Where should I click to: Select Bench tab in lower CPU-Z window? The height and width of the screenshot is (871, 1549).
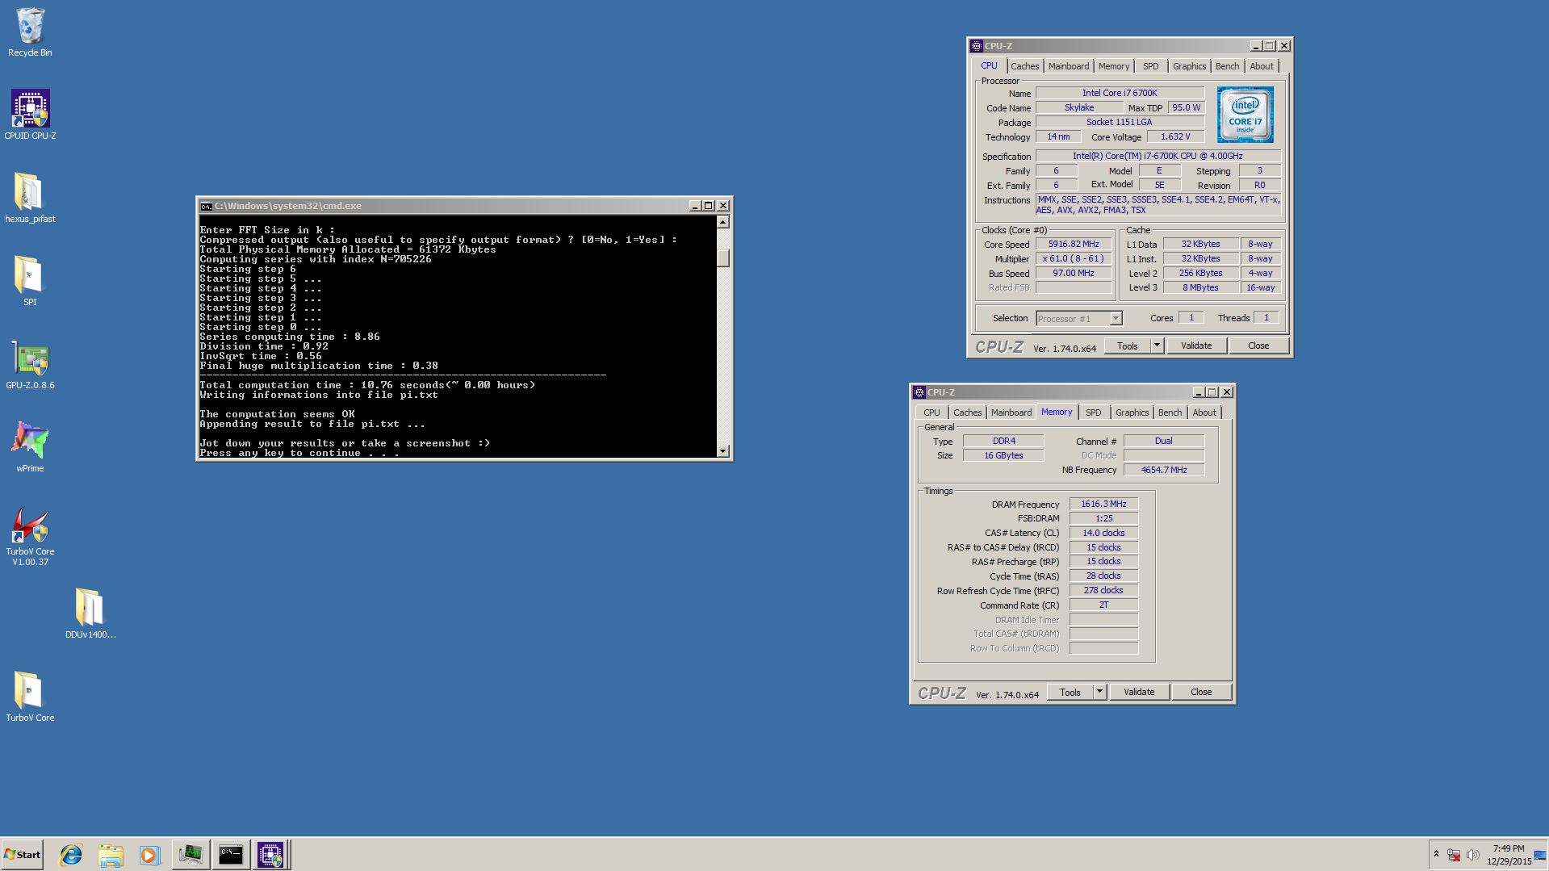1170,412
